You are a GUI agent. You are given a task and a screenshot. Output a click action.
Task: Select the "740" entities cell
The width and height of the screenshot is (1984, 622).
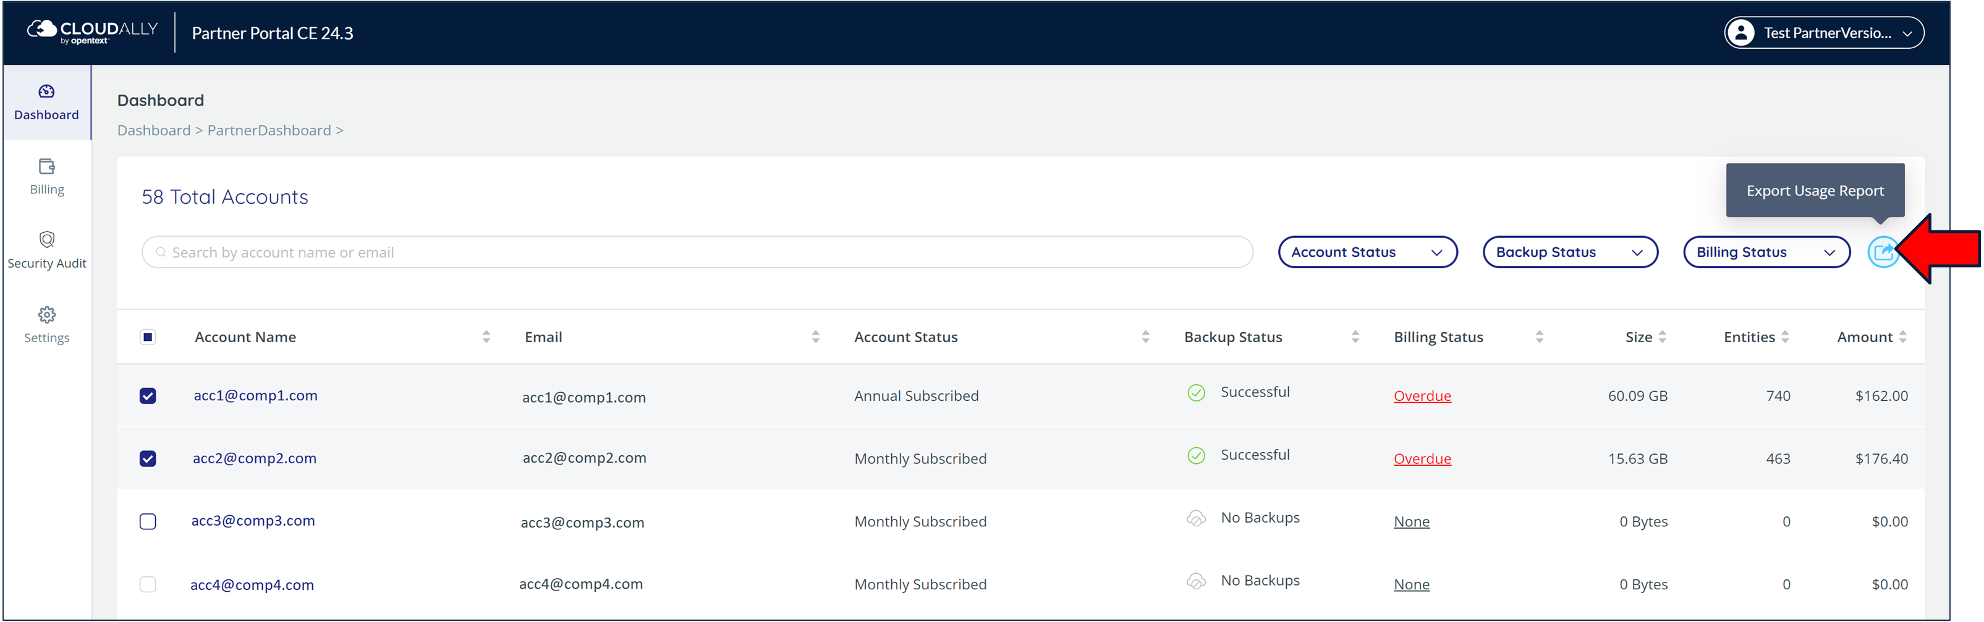1778,396
